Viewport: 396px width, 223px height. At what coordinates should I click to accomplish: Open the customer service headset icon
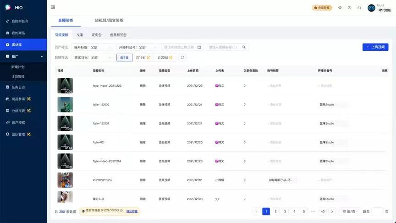click(x=359, y=8)
